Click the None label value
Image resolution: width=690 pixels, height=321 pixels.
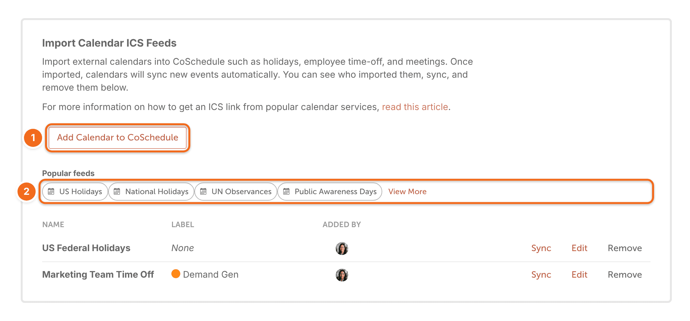point(183,248)
